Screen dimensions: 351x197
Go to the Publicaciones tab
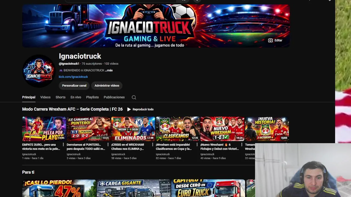pyautogui.click(x=114, y=97)
